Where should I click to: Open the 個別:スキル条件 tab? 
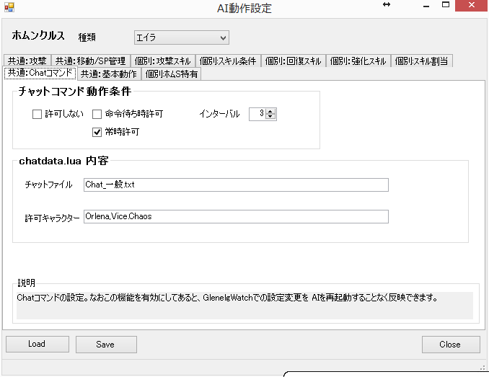point(228,61)
